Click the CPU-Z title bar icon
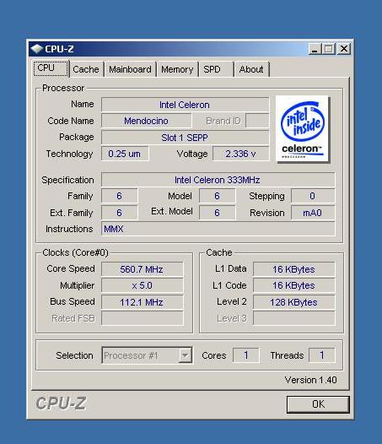 tap(36, 49)
